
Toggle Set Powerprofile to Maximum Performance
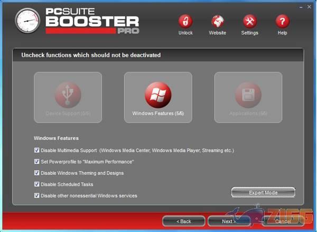(37, 162)
